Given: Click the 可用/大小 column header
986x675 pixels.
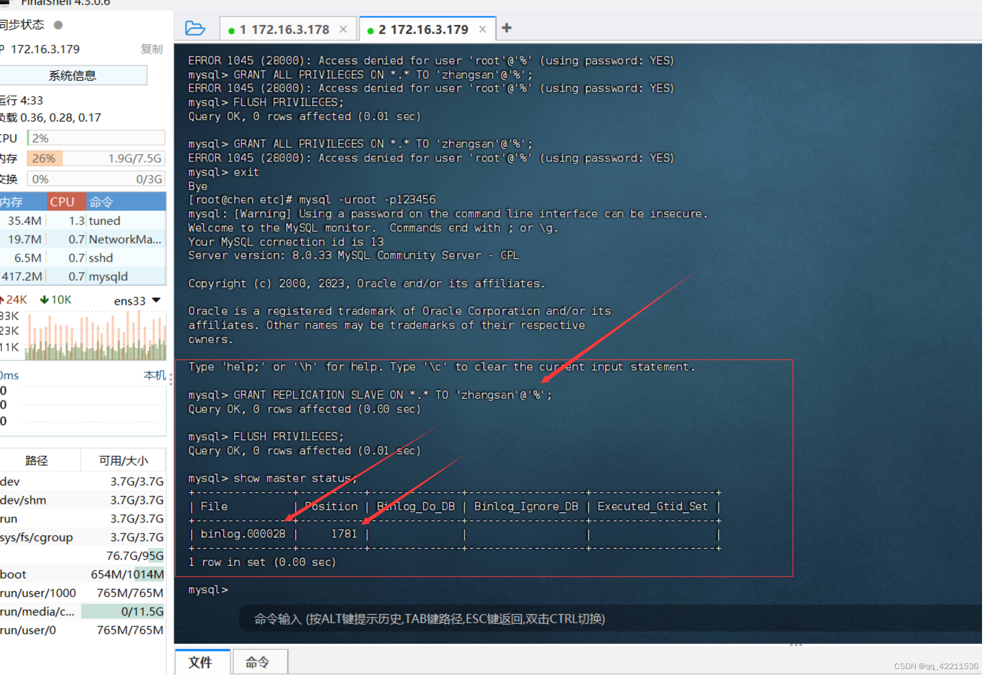Looking at the screenshot, I should point(123,461).
